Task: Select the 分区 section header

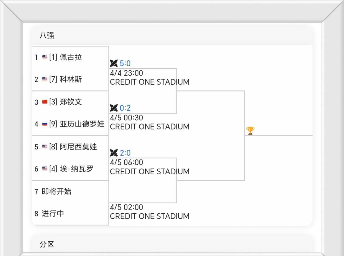Action: click(47, 244)
